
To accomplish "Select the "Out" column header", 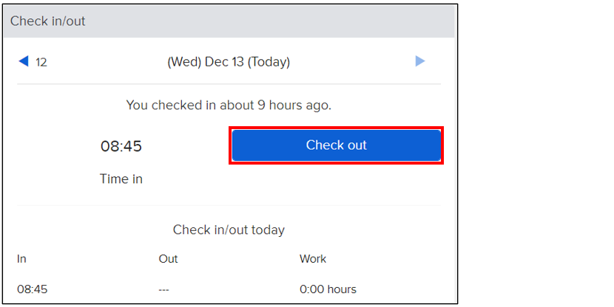I will point(168,259).
